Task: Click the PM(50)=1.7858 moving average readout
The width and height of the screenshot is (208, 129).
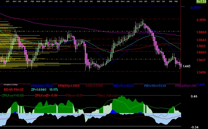Action: point(69,86)
